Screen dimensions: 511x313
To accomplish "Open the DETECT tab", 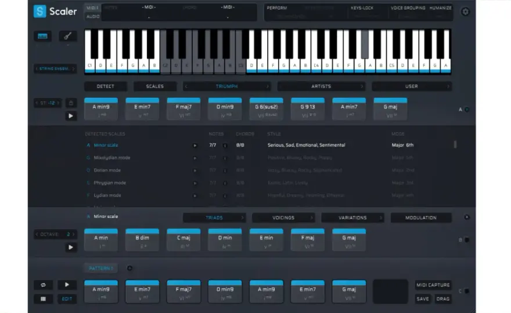I will click(x=106, y=86).
